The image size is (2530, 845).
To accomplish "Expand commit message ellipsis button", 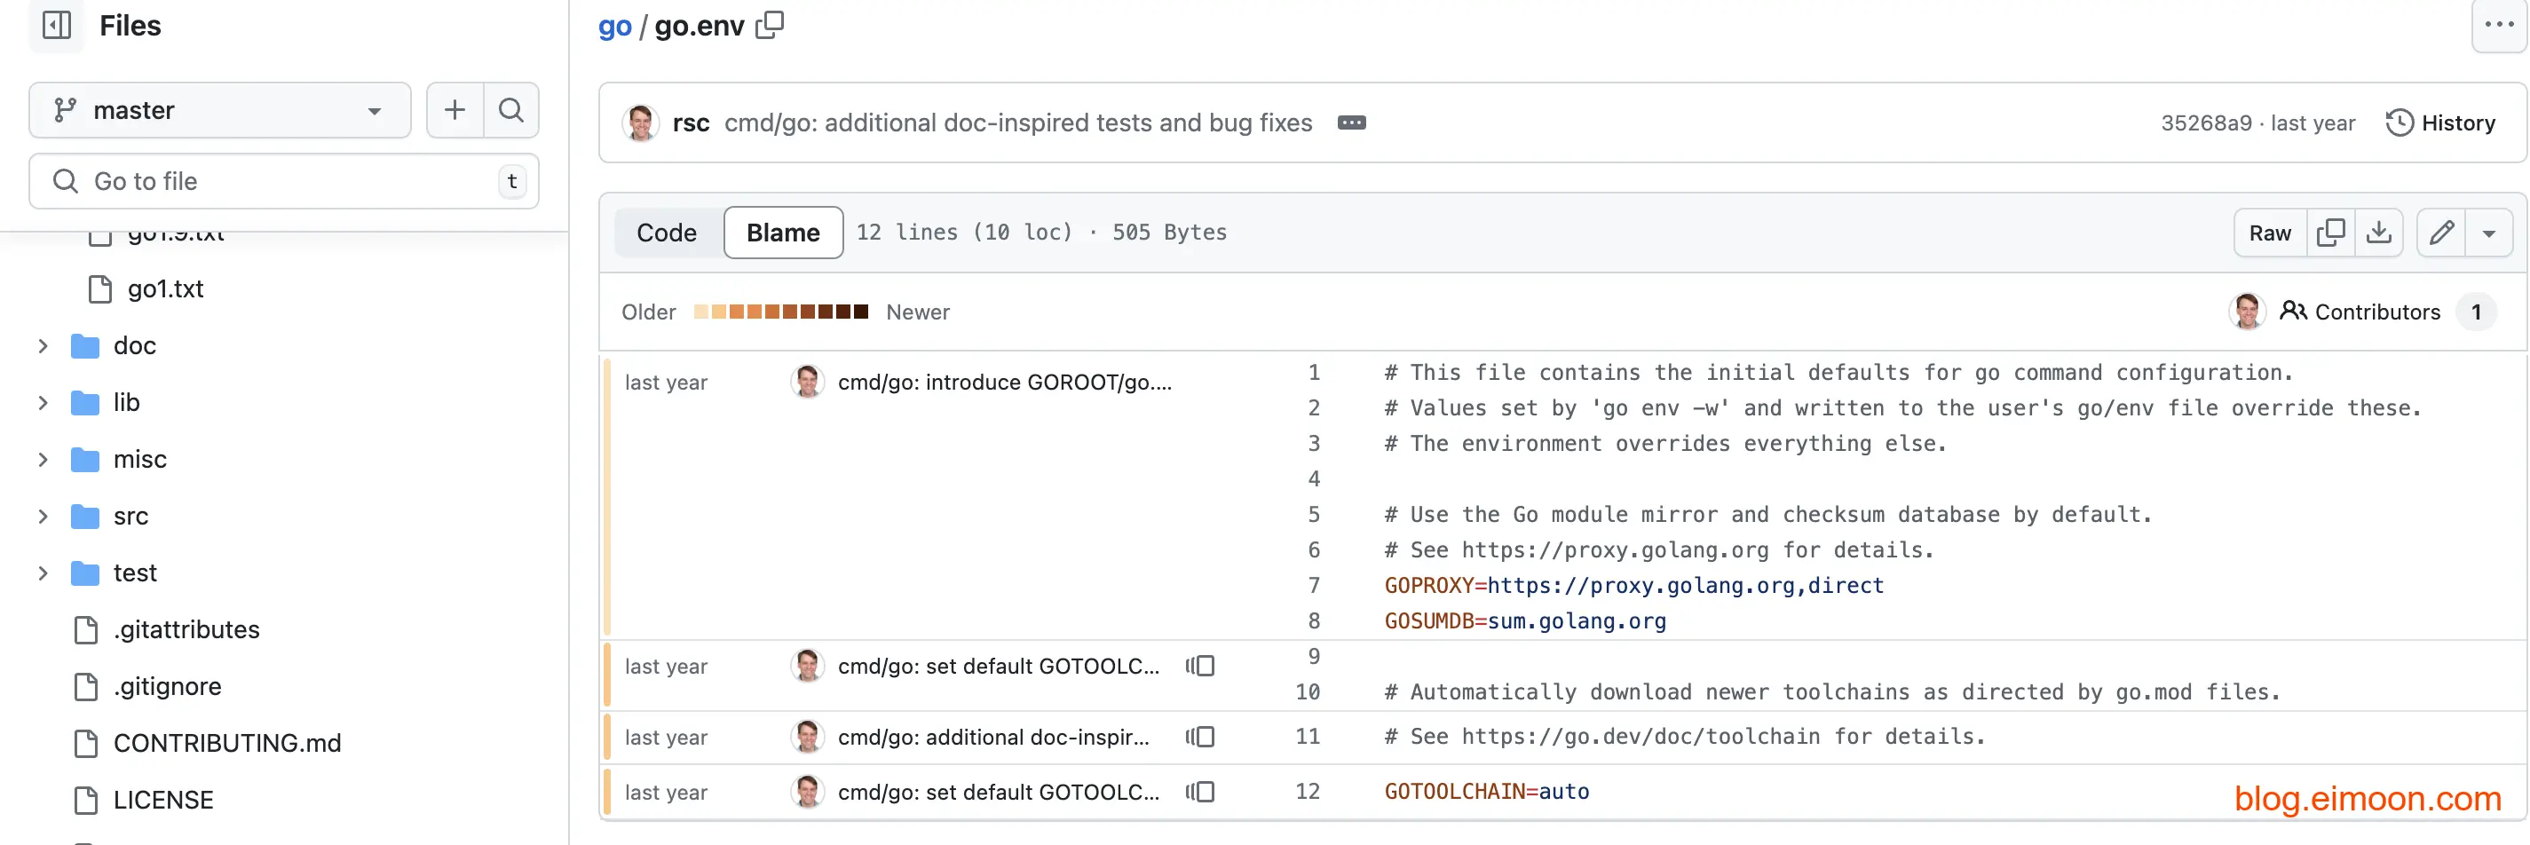I will (x=1351, y=122).
